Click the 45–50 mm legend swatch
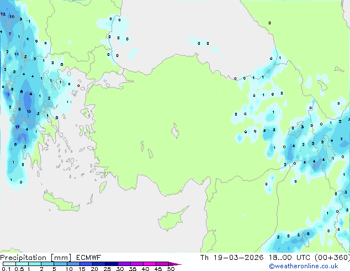The height and width of the screenshot is (271, 350). point(162,264)
